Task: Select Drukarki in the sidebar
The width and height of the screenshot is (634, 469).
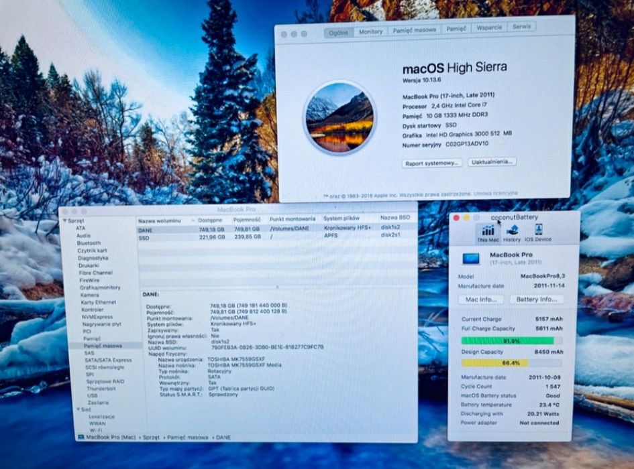Action: [x=89, y=265]
